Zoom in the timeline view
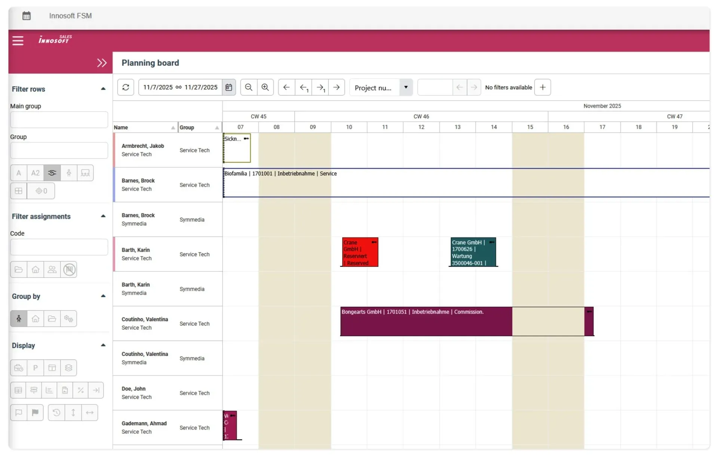 click(x=265, y=87)
